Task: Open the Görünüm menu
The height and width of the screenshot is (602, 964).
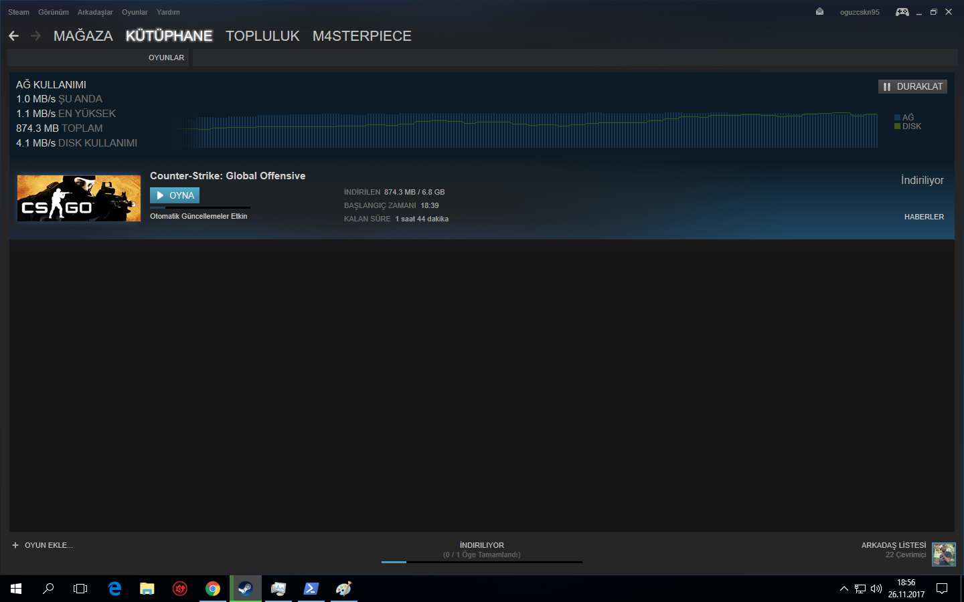Action: 54,12
